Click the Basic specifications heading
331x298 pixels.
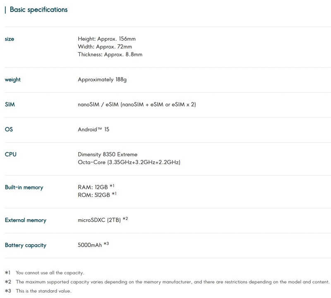coord(38,10)
